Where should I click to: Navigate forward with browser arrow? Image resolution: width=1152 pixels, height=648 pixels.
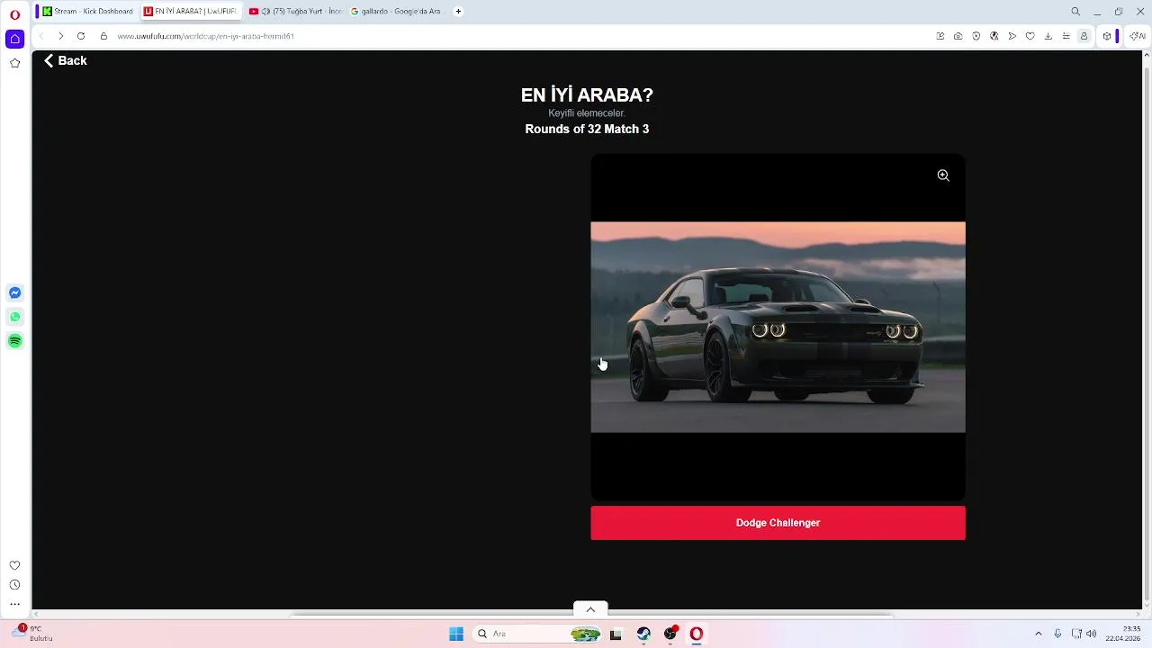point(60,36)
